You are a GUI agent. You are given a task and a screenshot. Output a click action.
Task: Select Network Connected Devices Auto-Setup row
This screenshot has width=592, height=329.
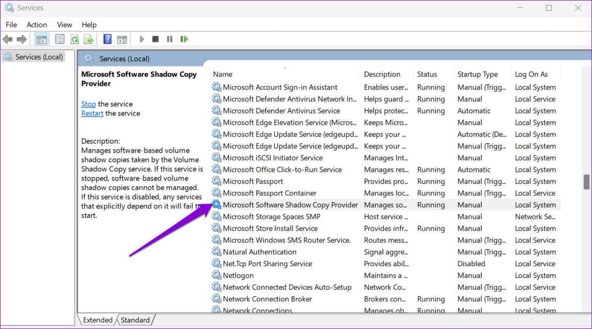click(386, 287)
